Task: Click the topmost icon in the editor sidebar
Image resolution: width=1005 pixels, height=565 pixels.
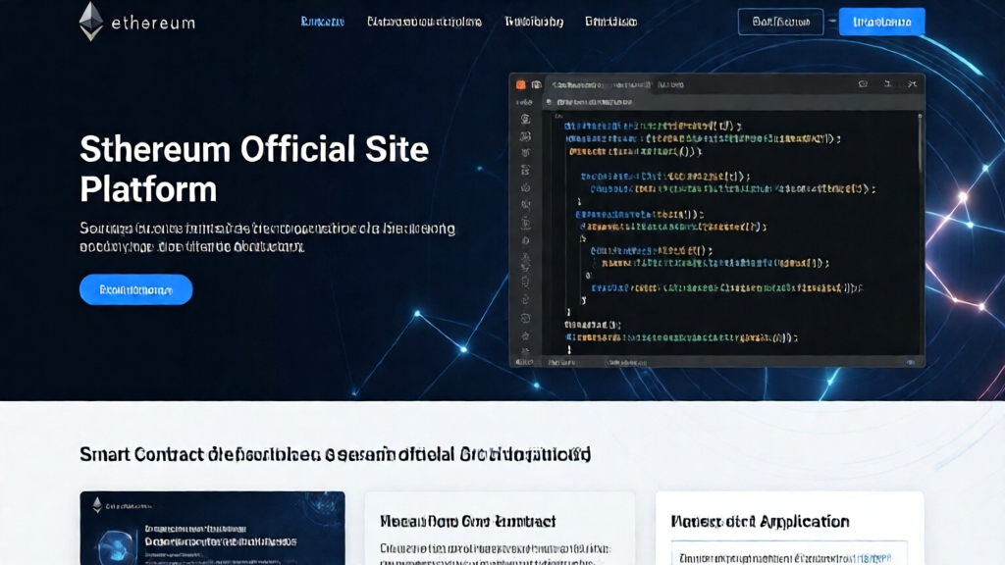Action: click(x=526, y=119)
